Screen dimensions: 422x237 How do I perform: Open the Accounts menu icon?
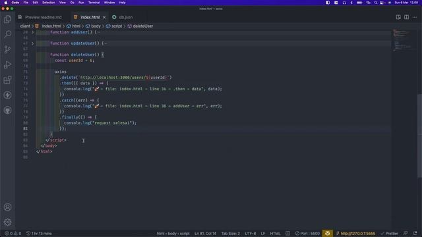(7, 207)
